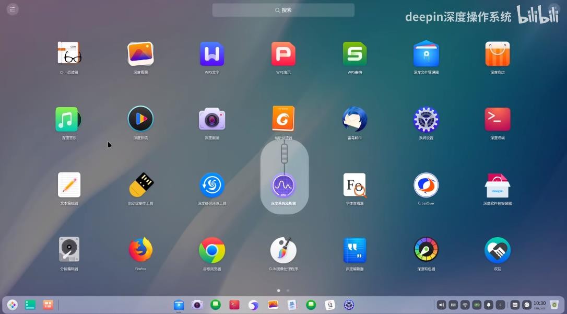The width and height of the screenshot is (567, 314).
Task: Open the Calendar icon showing 12 in the dock
Action: click(x=330, y=305)
